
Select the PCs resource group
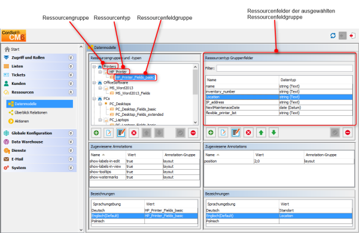tap(107, 99)
